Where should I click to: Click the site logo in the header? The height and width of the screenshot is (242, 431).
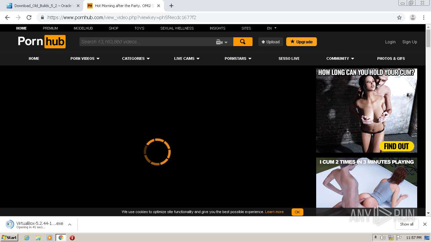42,42
